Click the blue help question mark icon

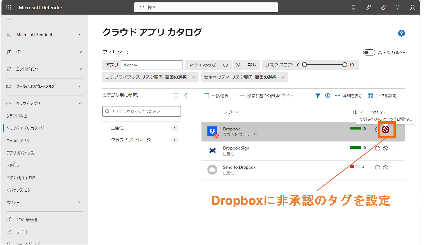click(401, 33)
